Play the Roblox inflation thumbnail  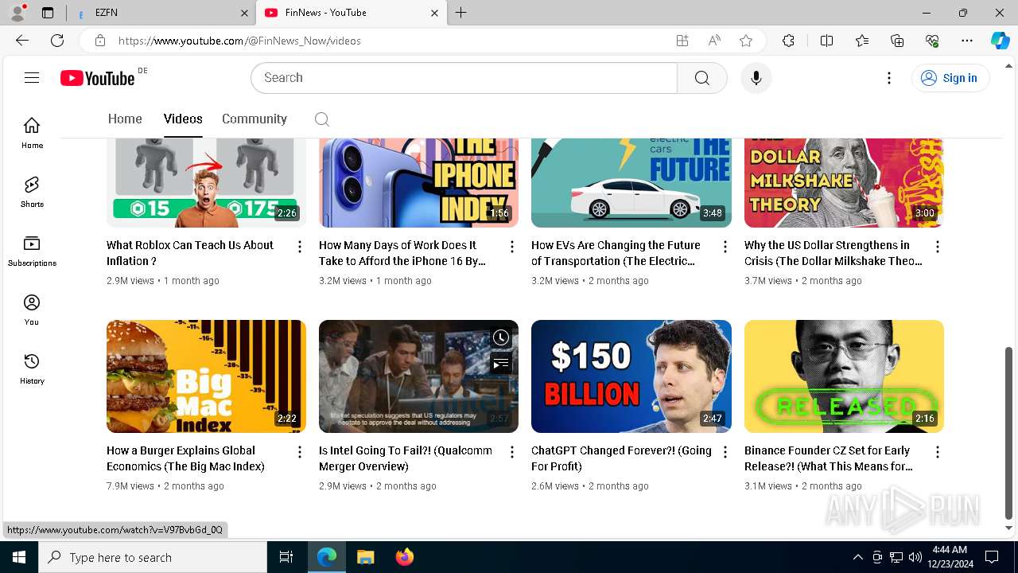tap(206, 183)
